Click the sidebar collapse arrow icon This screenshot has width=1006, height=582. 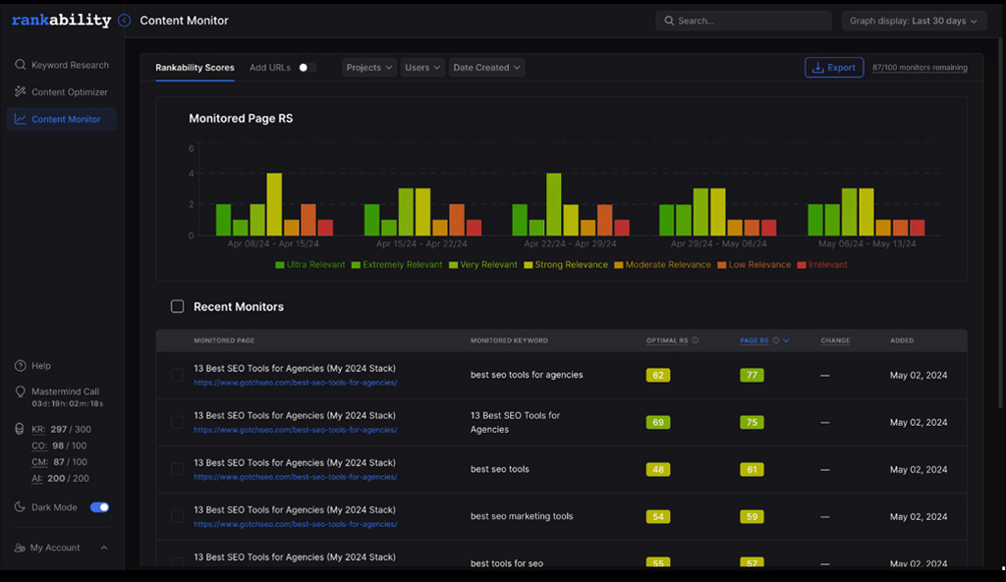124,21
